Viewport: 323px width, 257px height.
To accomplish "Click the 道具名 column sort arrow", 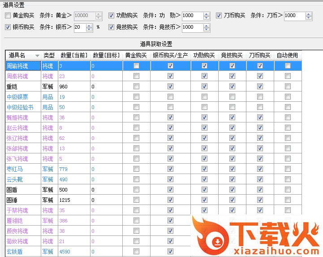I will [x=37, y=56].
